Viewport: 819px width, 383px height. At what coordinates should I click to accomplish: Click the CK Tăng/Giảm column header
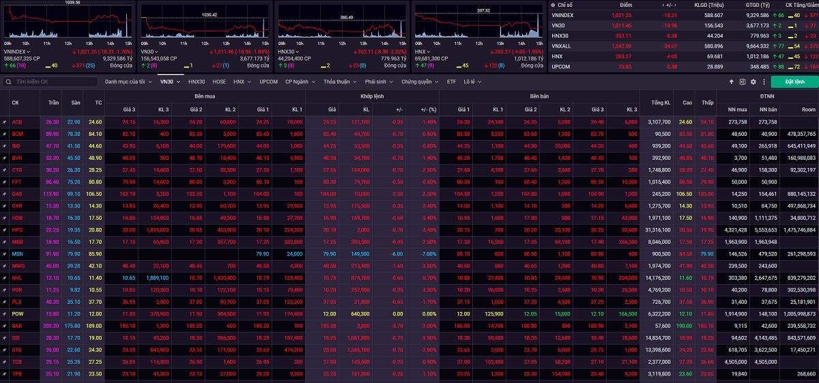(x=801, y=4)
